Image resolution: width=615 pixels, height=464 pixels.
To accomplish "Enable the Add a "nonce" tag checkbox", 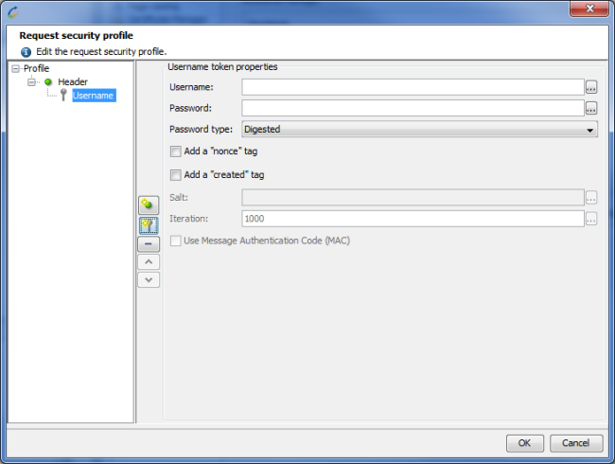I will (x=175, y=152).
